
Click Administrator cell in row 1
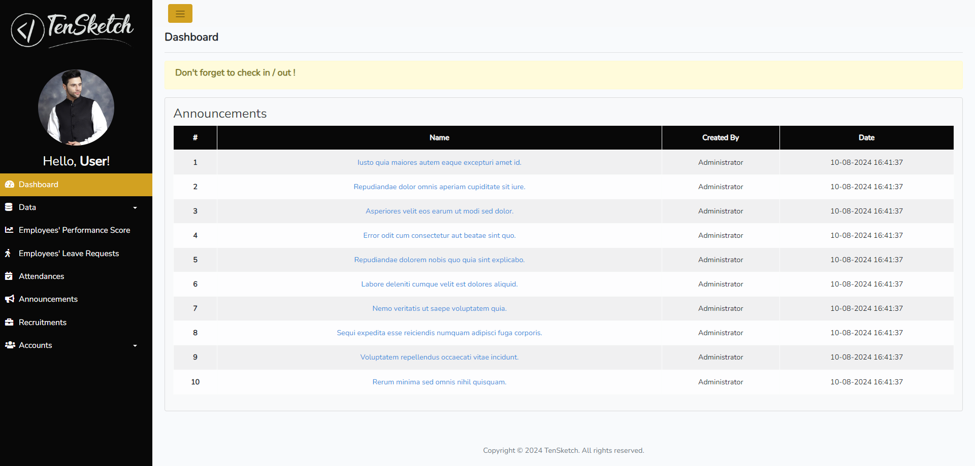(721, 162)
